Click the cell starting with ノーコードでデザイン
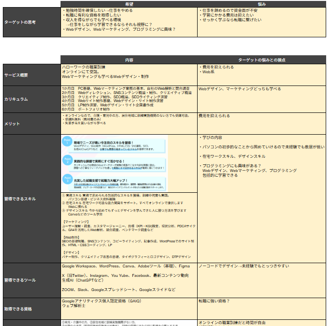Screen dimensions: 329x326 point(261,266)
